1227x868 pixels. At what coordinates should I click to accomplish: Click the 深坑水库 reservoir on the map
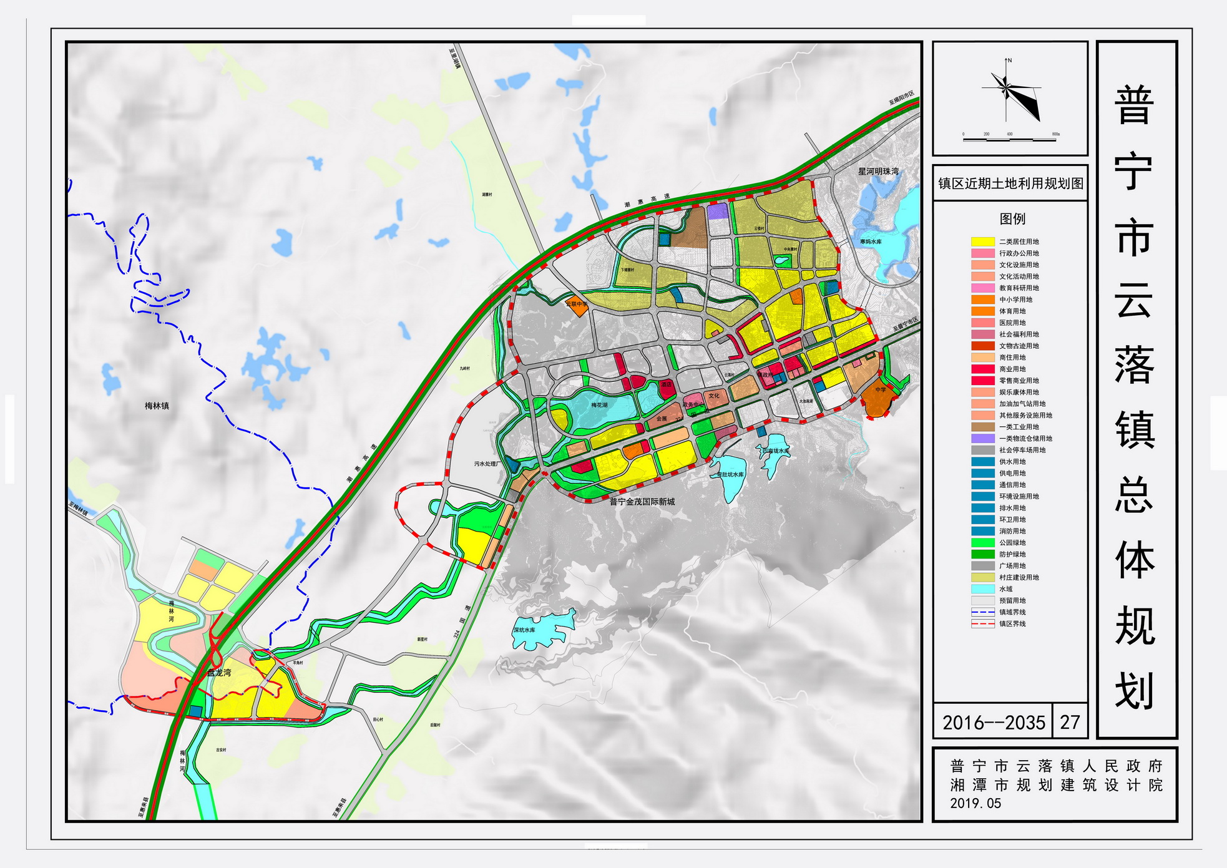click(x=540, y=630)
